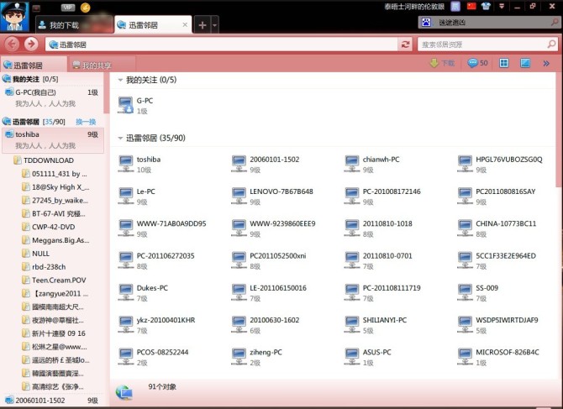Open the 我的共享 sub-tab
This screenshot has width=563, height=409.
coord(102,65)
